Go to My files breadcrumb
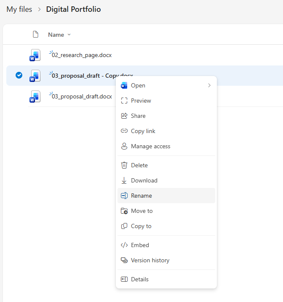The image size is (283, 302). tap(19, 9)
